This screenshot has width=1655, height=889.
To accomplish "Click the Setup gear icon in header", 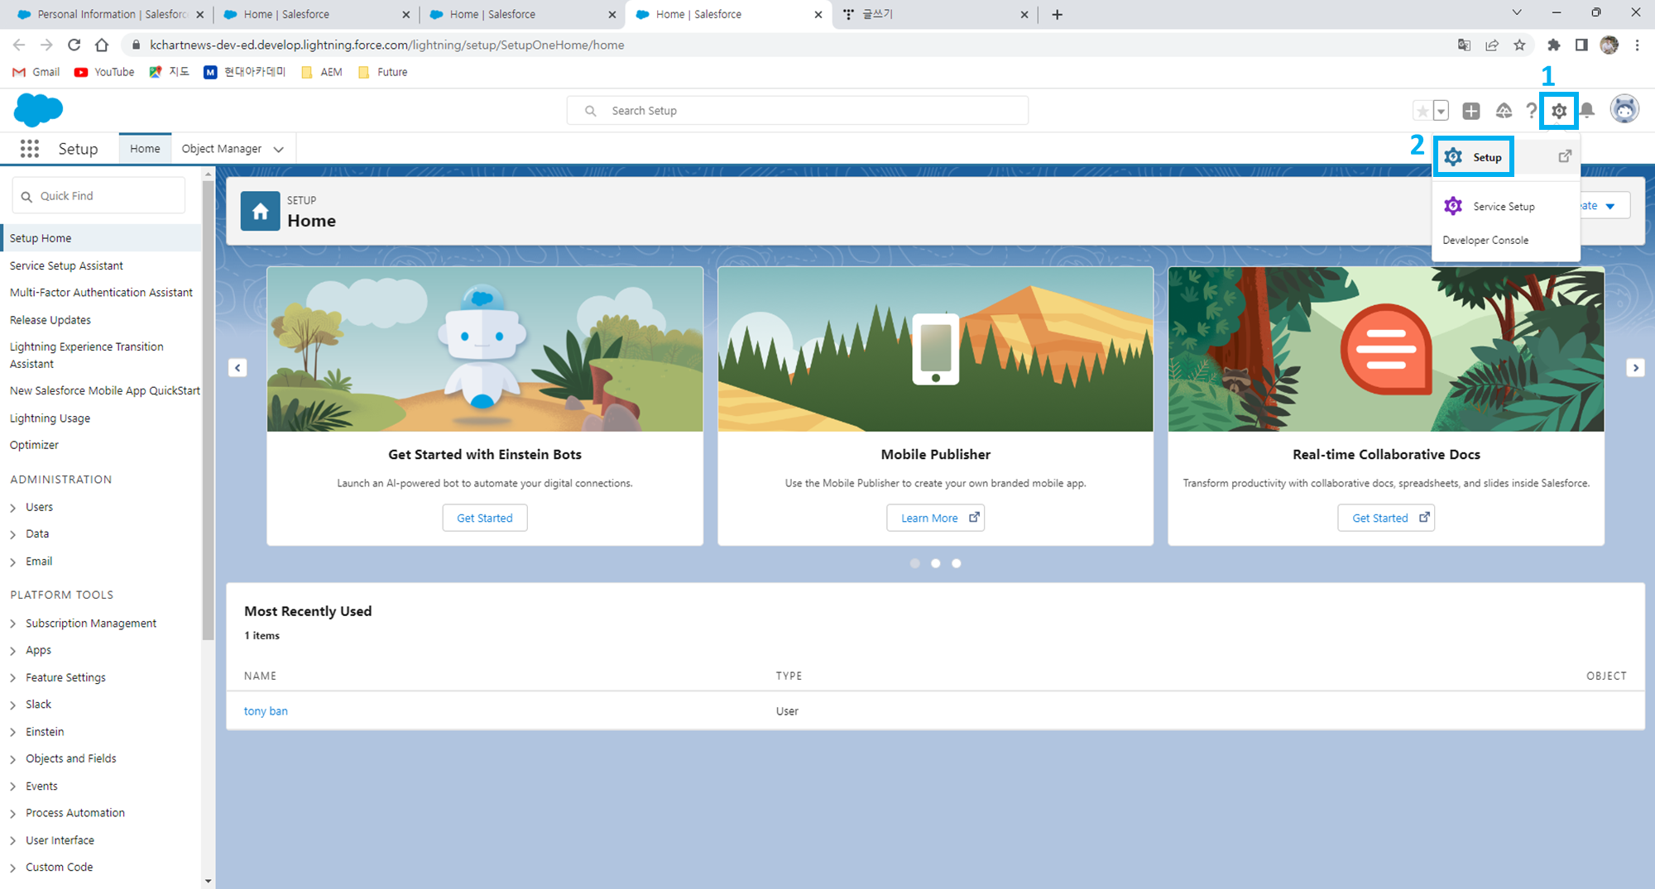I will point(1559,111).
